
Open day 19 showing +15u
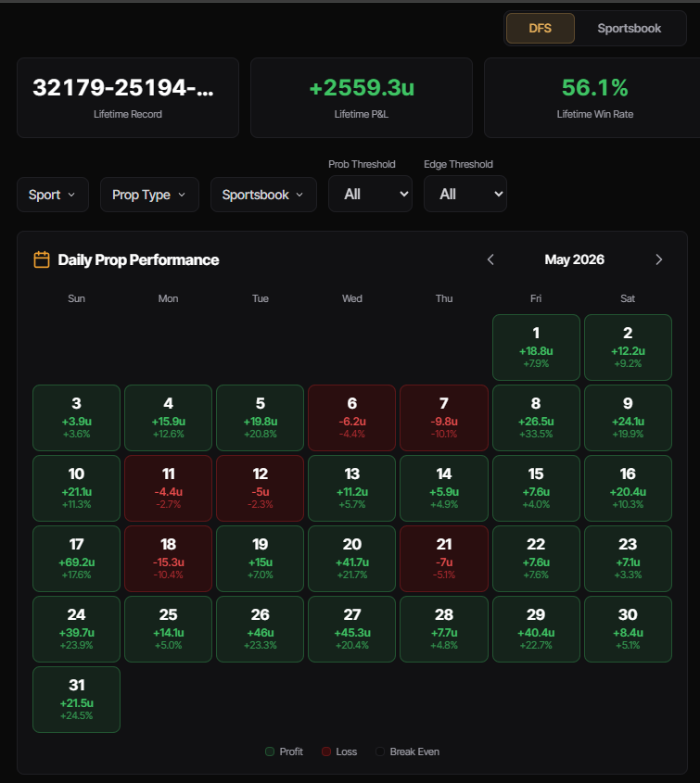(261, 559)
